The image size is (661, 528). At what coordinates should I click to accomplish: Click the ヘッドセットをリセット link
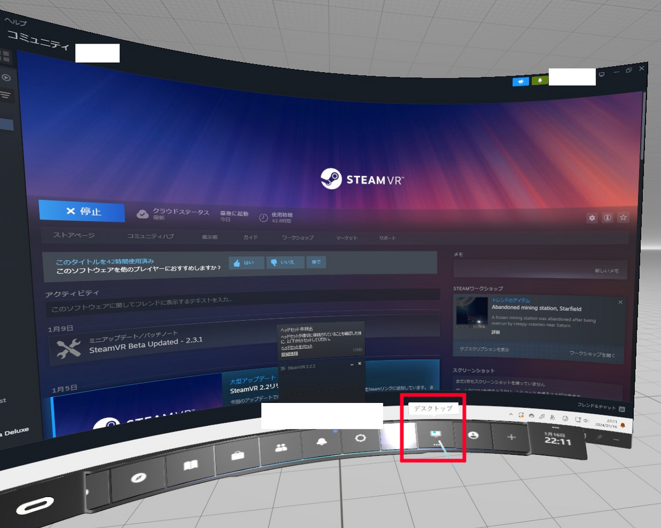[297, 346]
